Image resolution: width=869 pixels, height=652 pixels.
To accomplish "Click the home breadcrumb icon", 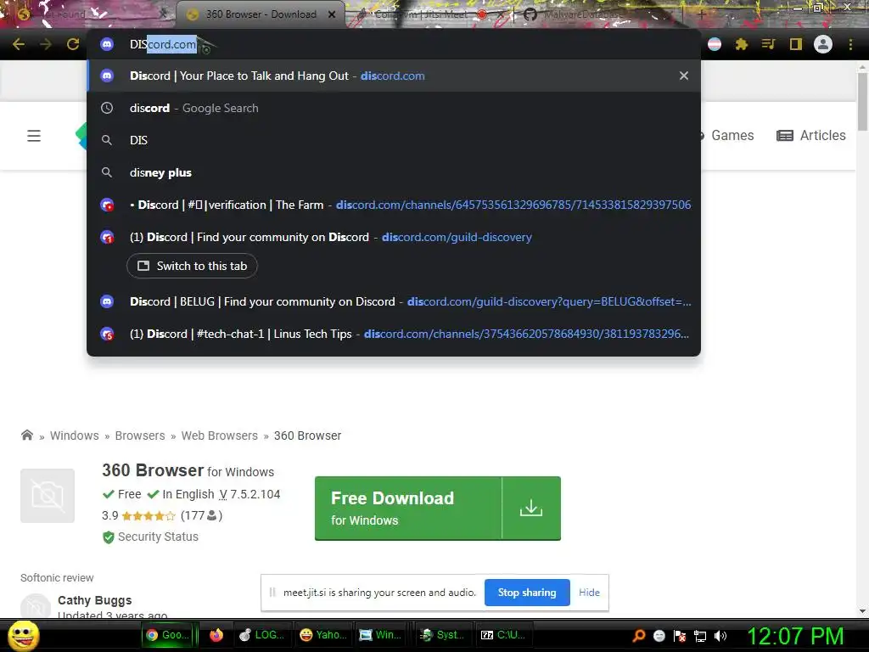I will coord(27,436).
